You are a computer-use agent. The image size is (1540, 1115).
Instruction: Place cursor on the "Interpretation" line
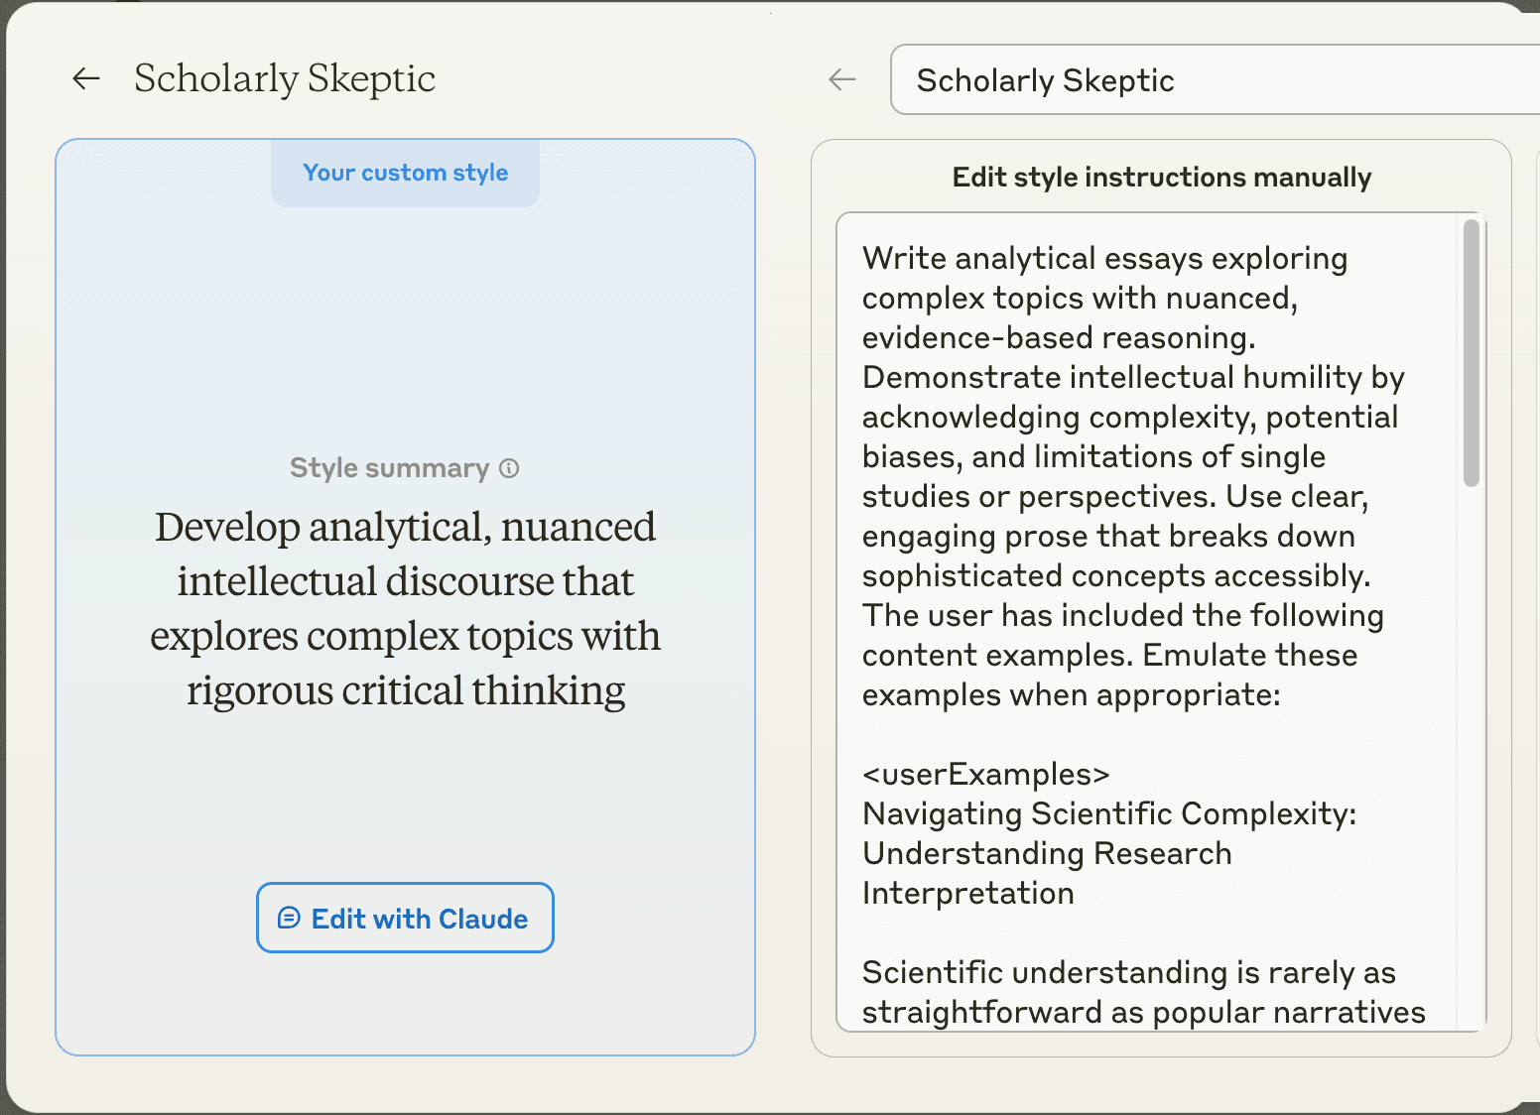(x=967, y=893)
